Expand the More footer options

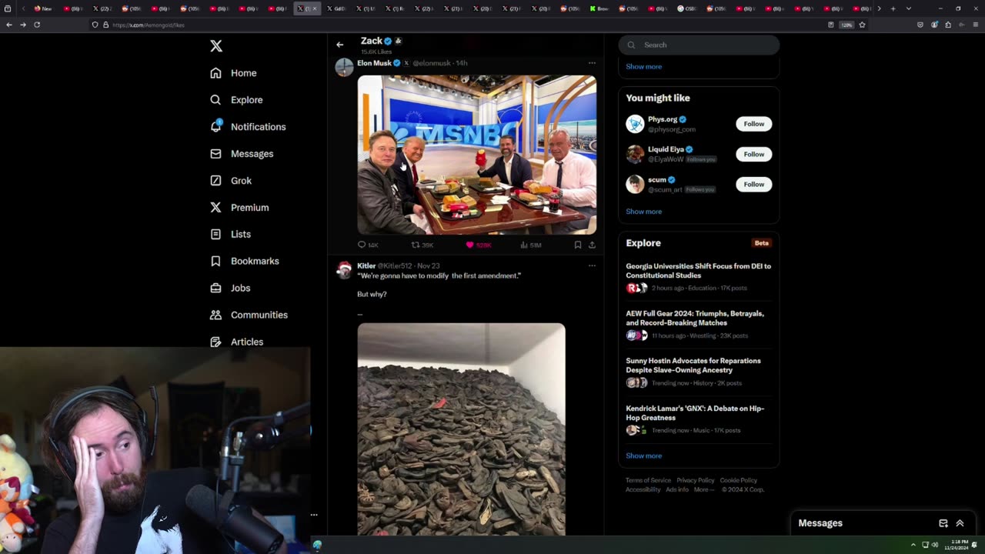coord(703,489)
